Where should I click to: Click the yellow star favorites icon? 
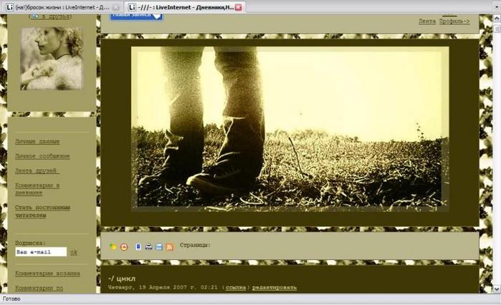(x=113, y=247)
